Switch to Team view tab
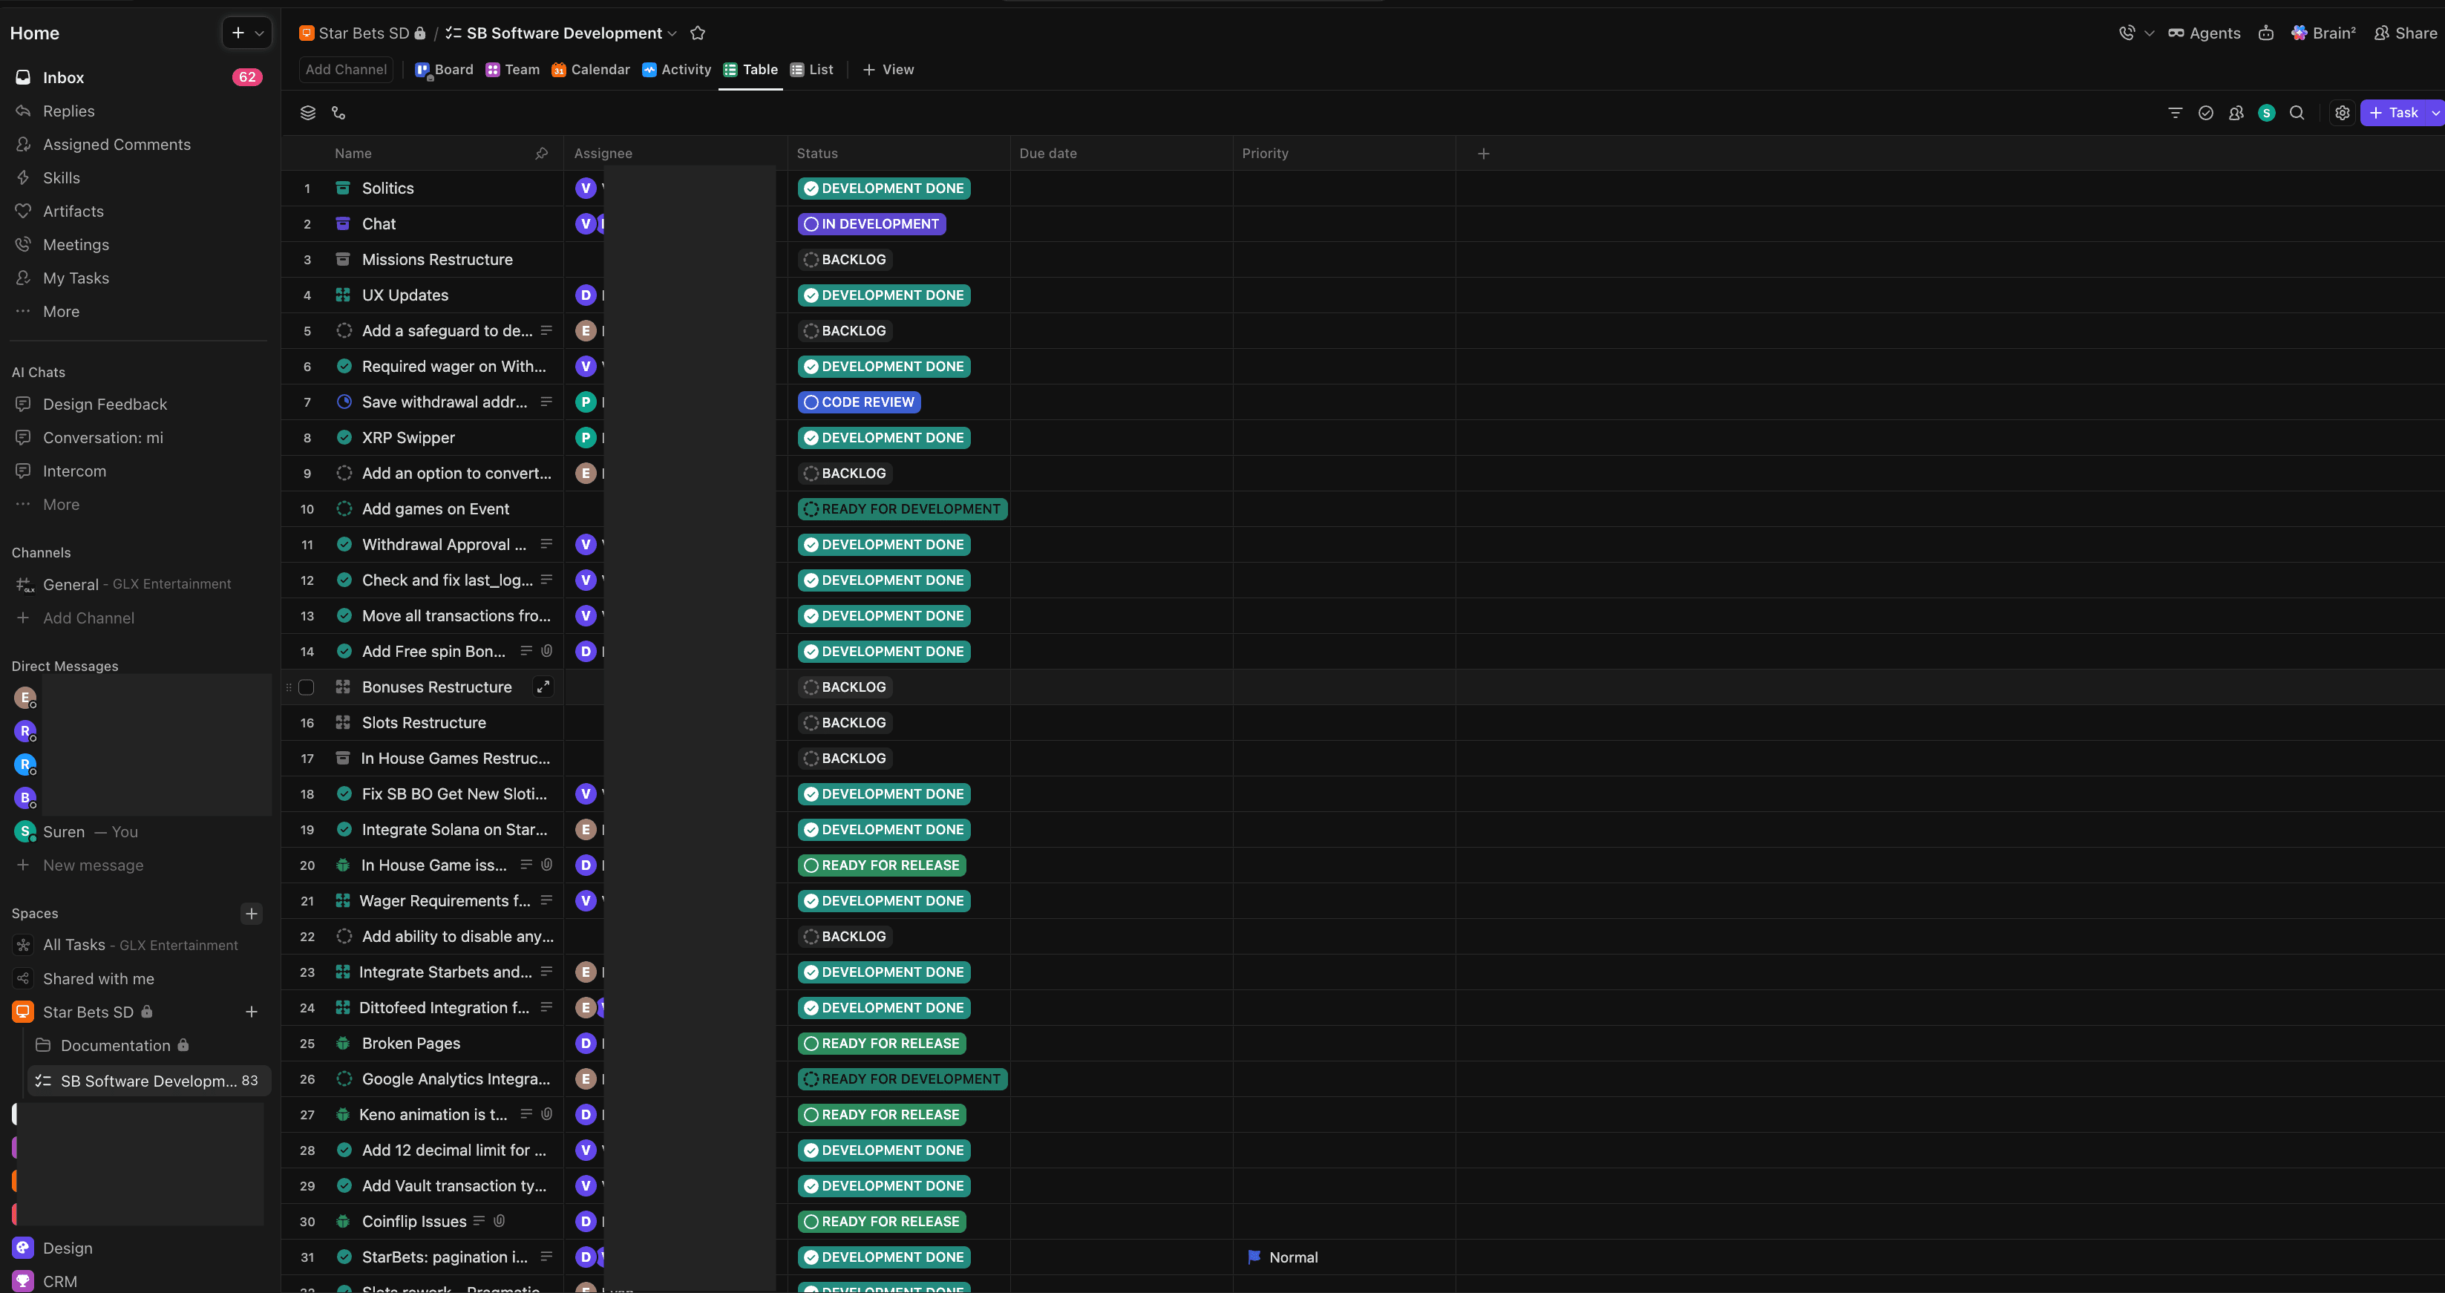The width and height of the screenshot is (2445, 1293). pyautogui.click(x=513, y=69)
